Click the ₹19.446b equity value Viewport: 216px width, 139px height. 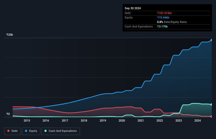pos(163,17)
